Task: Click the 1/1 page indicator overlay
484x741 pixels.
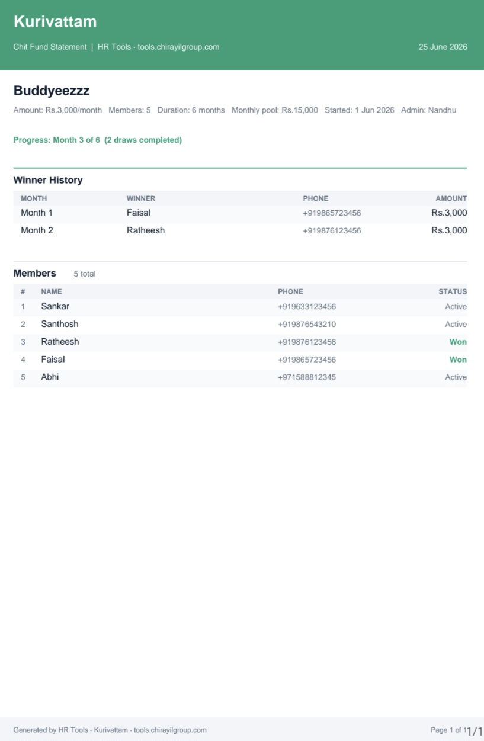Action: 475,732
